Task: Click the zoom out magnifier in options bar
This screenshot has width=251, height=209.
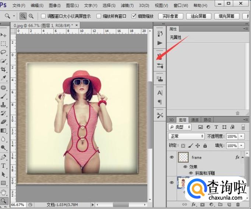Action: pos(31,16)
